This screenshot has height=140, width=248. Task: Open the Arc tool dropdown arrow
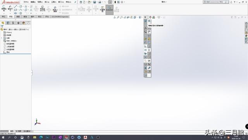pyautogui.click(x=23, y=10)
